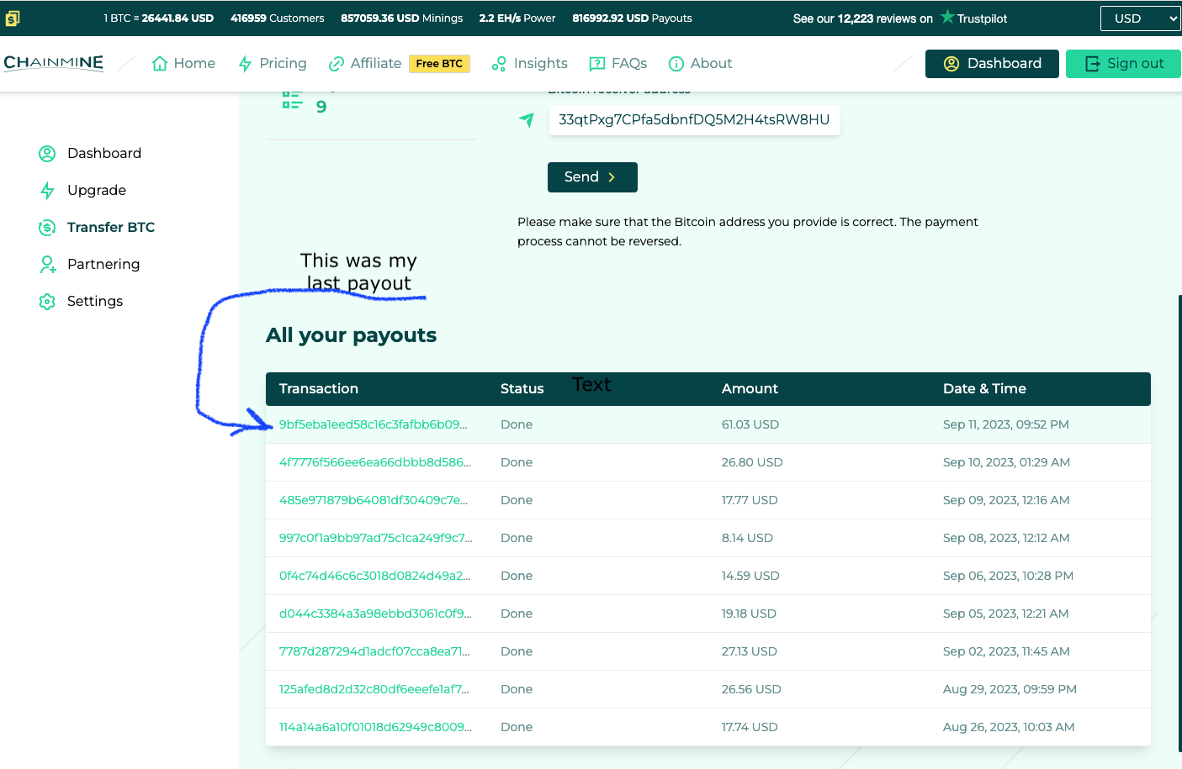Viewport: 1182px width, 769px height.
Task: Open the About page
Action: [700, 64]
